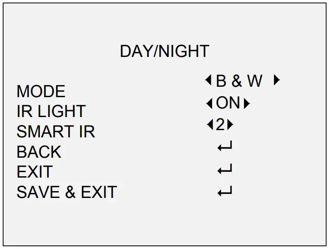This screenshot has height=249, width=329.
Task: Click the left arrow beside B & W
Action: coord(208,81)
